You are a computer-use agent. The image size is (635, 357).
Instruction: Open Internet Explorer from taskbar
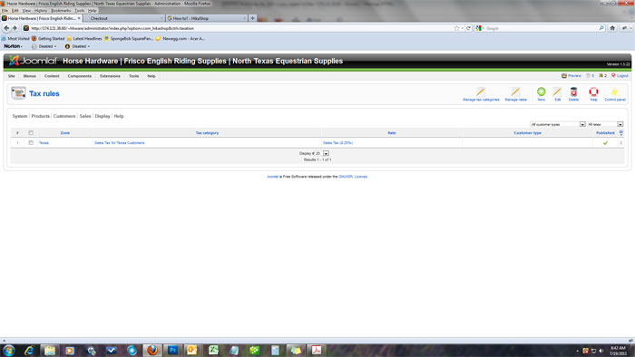(29, 350)
